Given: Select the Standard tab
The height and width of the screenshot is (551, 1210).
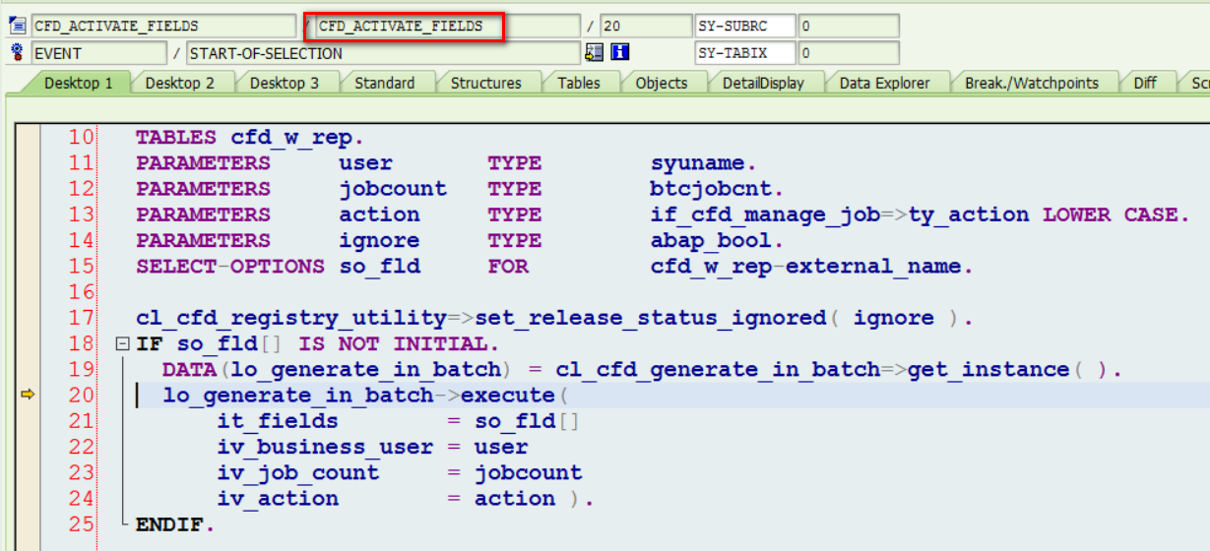Looking at the screenshot, I should pos(384,84).
